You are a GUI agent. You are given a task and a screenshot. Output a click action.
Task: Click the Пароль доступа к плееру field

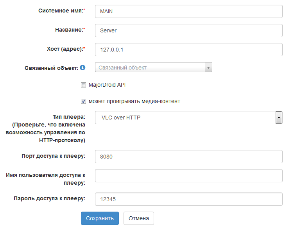point(188,199)
